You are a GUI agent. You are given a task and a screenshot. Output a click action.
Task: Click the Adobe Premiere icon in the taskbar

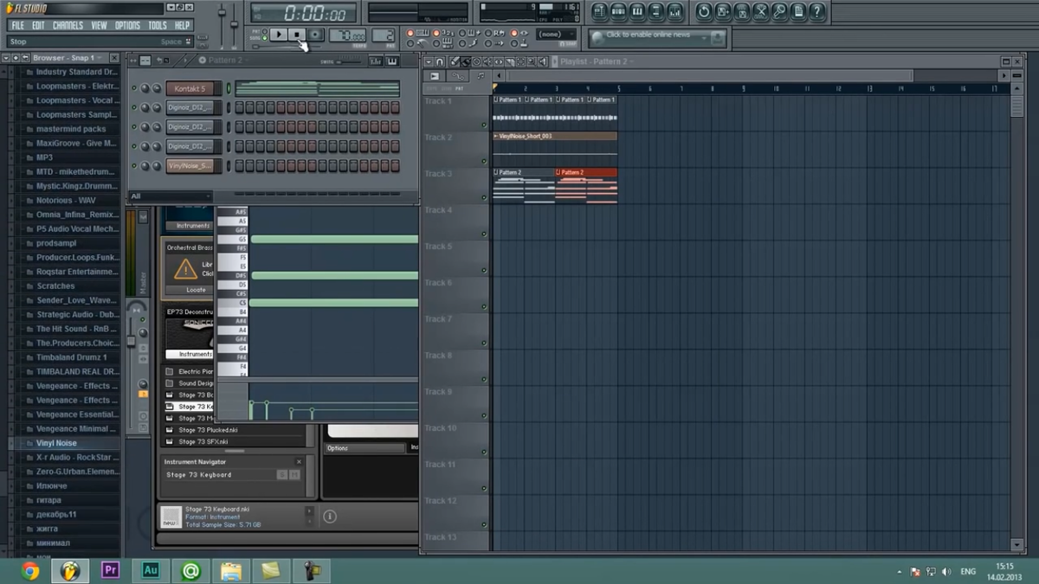click(x=110, y=570)
